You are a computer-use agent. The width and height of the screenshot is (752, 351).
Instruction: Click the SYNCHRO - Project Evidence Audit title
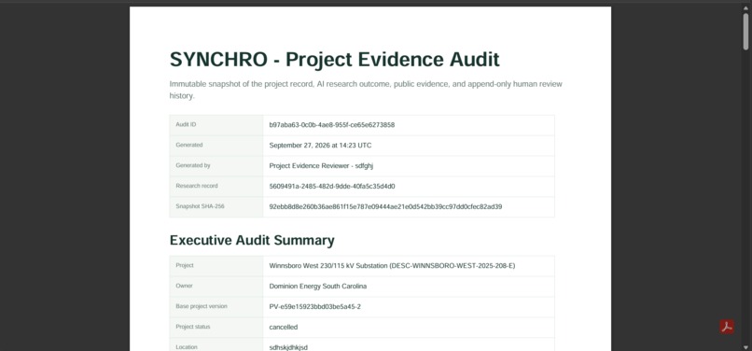tap(334, 60)
